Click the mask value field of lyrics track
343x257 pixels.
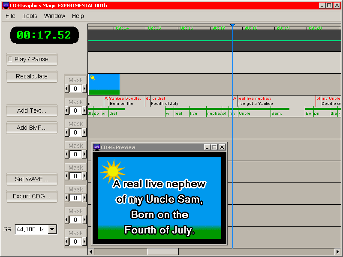75,111
